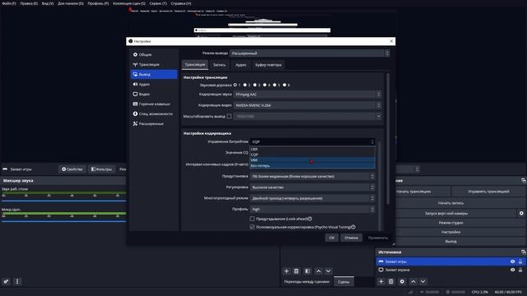Delete selected source with trash icon
The height and width of the screenshot is (296, 527).
(x=391, y=281)
